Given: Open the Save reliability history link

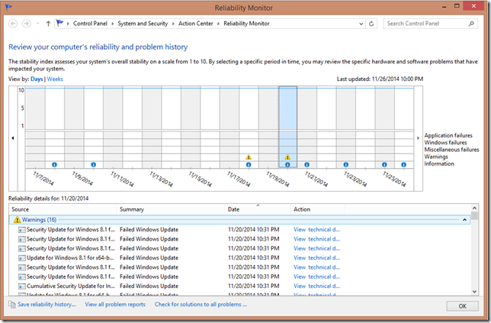Looking at the screenshot, I should 47,305.
